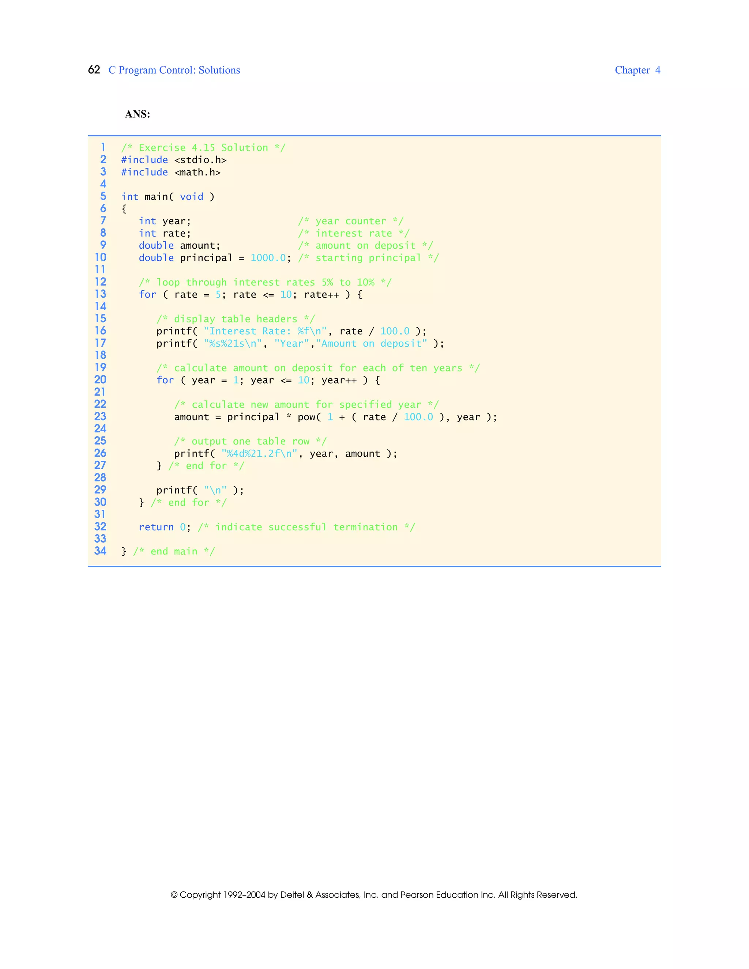Click the printf( "\n" ) line
749x969 pixels.
(200, 490)
